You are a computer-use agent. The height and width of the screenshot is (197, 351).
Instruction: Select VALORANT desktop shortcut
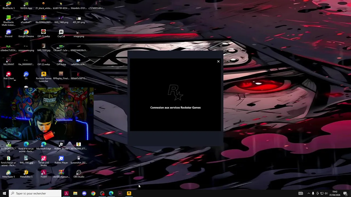pyautogui.click(x=9, y=62)
